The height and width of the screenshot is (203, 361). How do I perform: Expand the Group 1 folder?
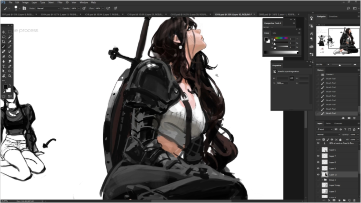322,180
